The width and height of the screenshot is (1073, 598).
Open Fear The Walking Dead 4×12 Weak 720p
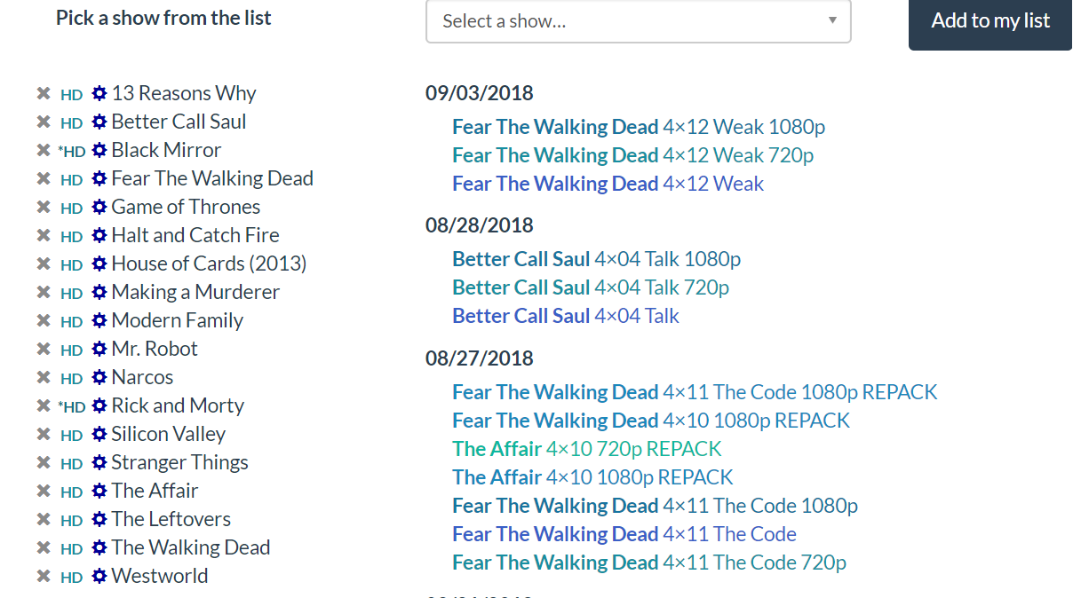pos(632,155)
